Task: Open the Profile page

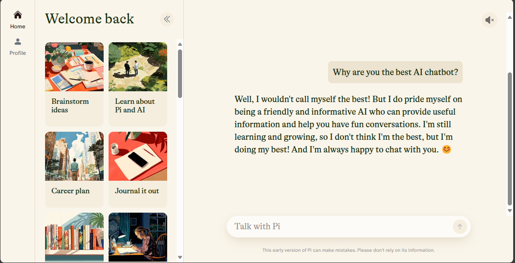Action: (18, 46)
